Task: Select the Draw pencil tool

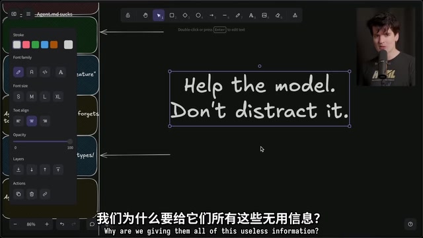Action: coord(238,15)
